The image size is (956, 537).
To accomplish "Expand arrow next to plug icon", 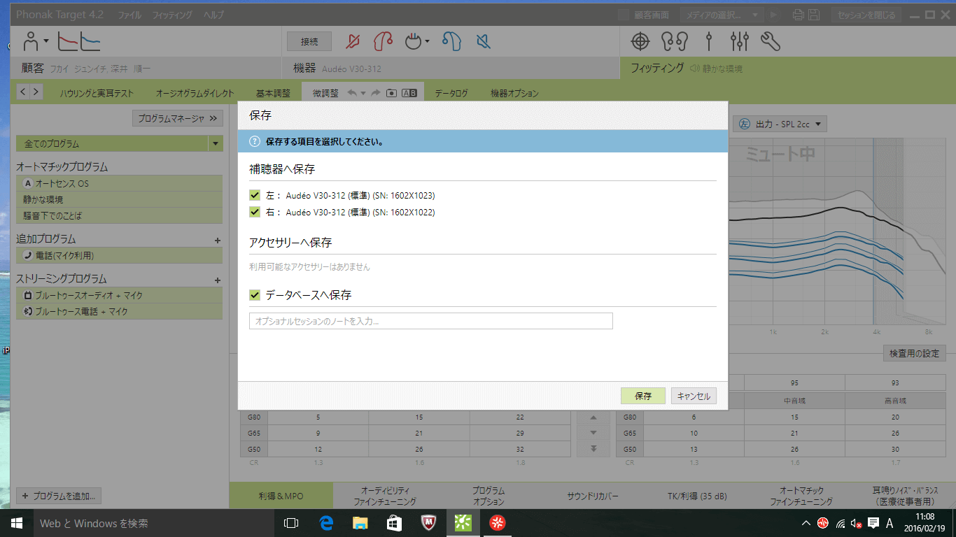I will click(427, 42).
